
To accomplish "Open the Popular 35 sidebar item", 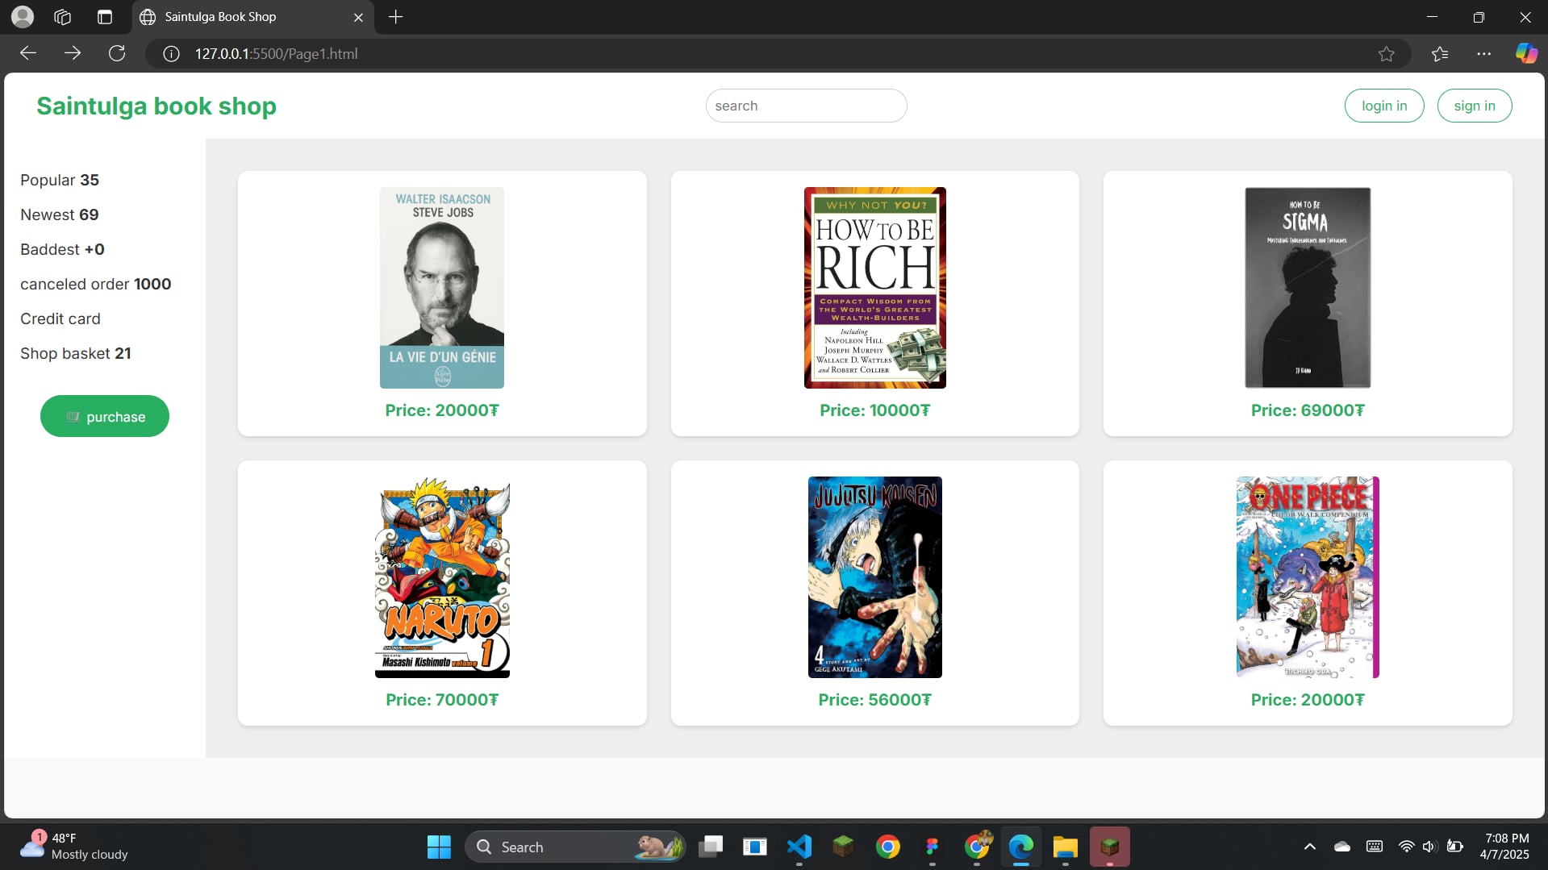I will (x=60, y=180).
